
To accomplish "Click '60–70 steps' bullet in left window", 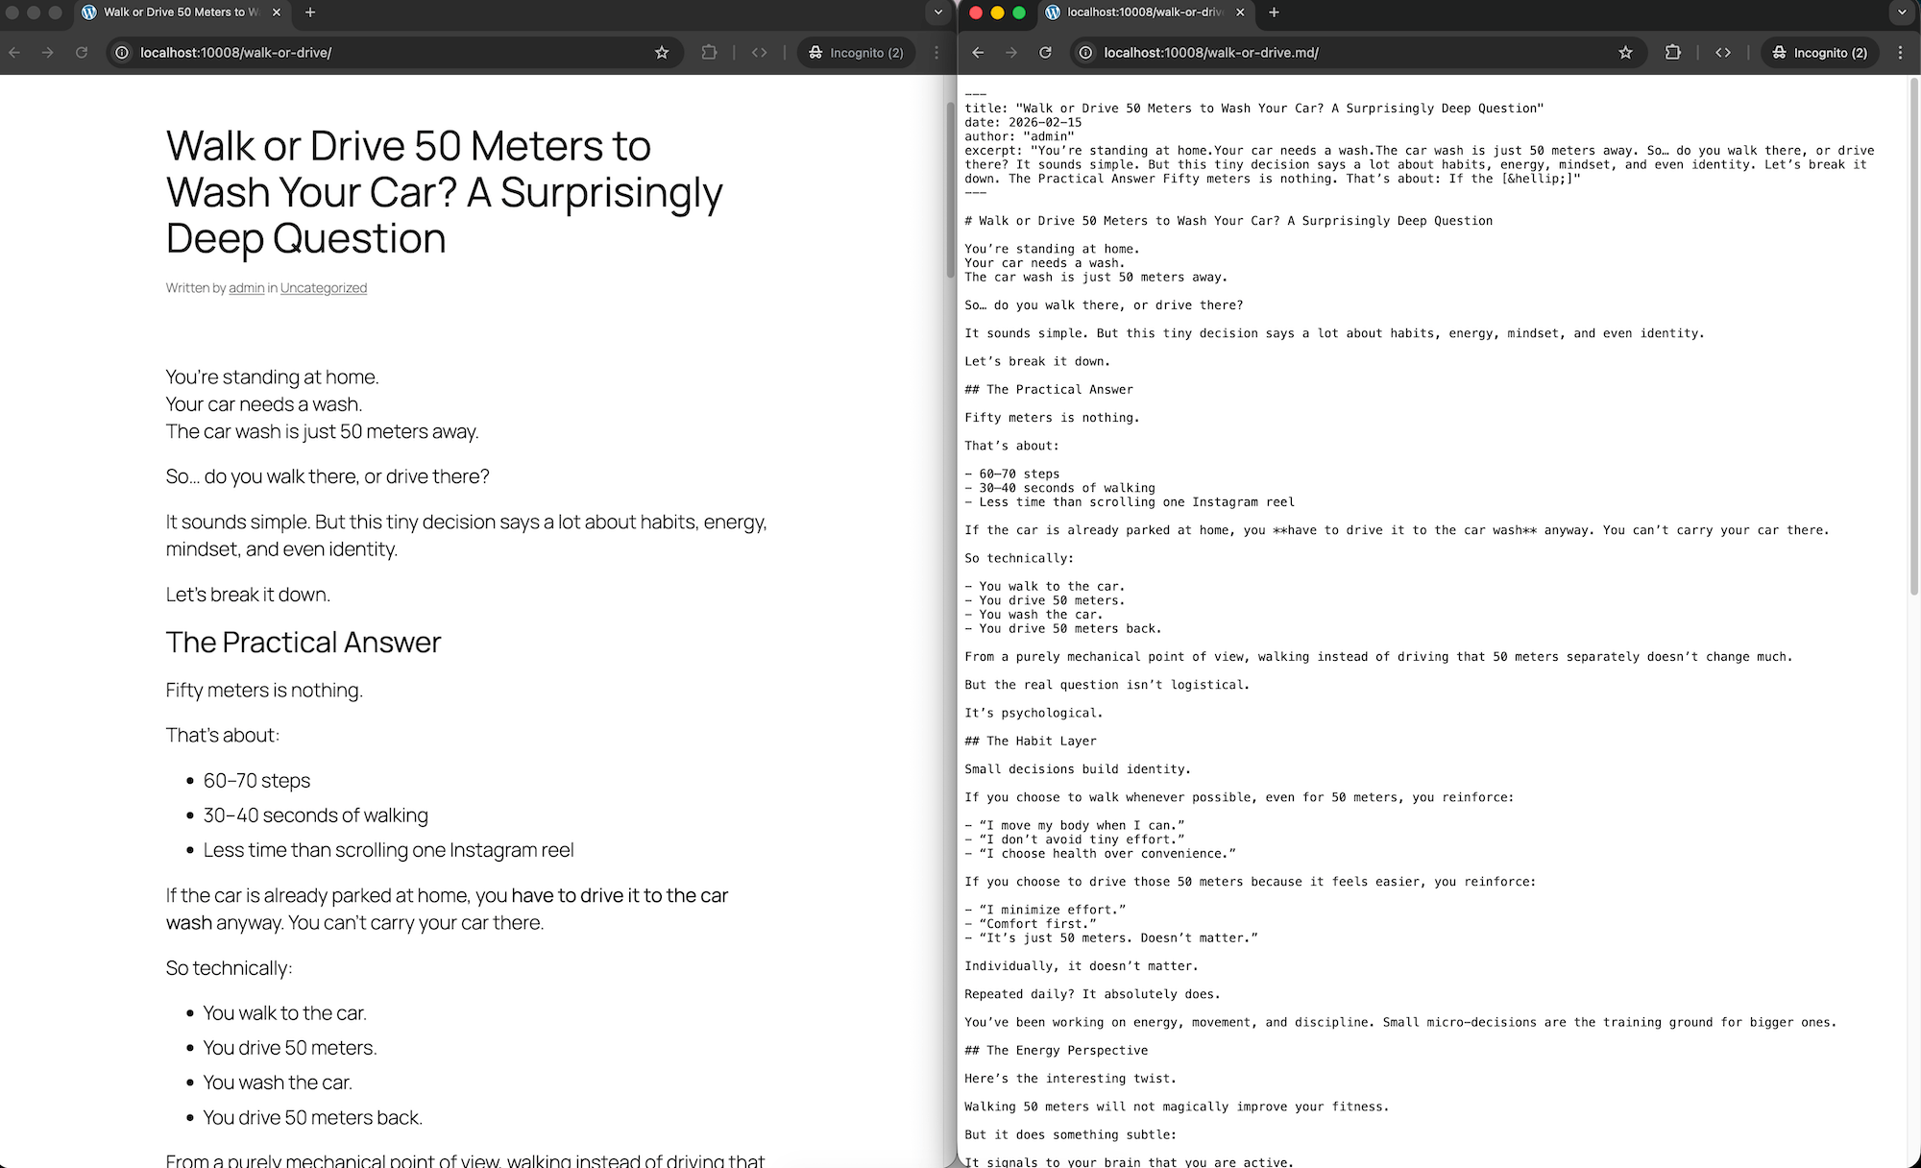I will coord(256,781).
